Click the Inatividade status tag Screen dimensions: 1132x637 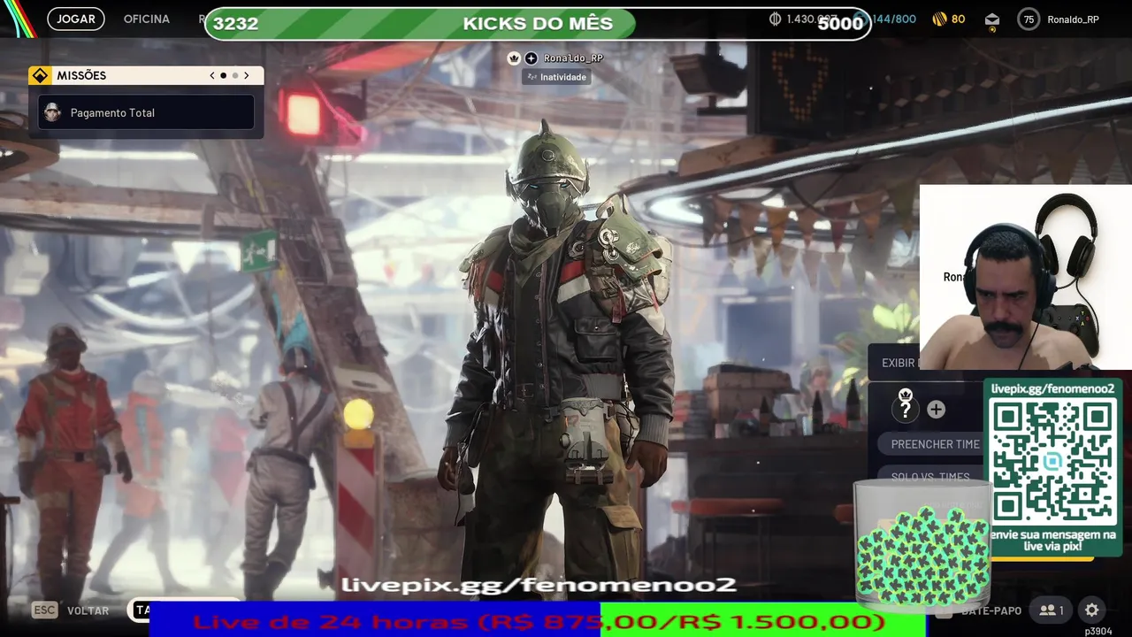pos(557,77)
